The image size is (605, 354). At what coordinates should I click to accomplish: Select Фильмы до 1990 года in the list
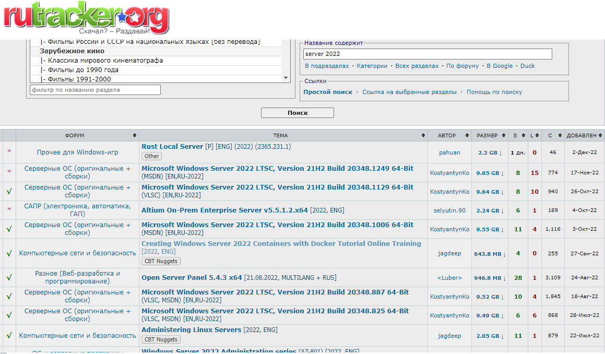(x=156, y=70)
